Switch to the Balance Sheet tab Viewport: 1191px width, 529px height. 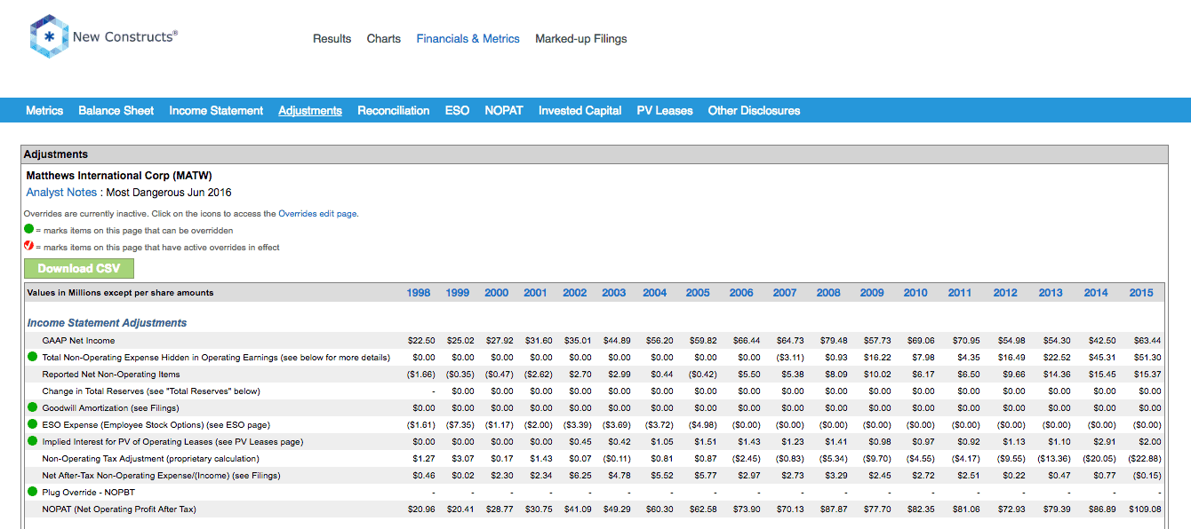(x=116, y=111)
